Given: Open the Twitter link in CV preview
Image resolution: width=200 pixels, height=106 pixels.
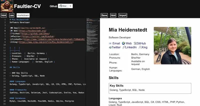Looking at the screenshot, I should click(116, 47).
